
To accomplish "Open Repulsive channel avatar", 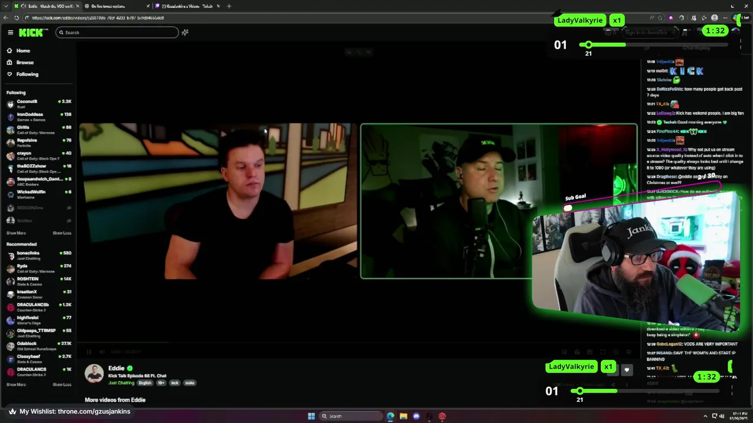I will [x=10, y=142].
